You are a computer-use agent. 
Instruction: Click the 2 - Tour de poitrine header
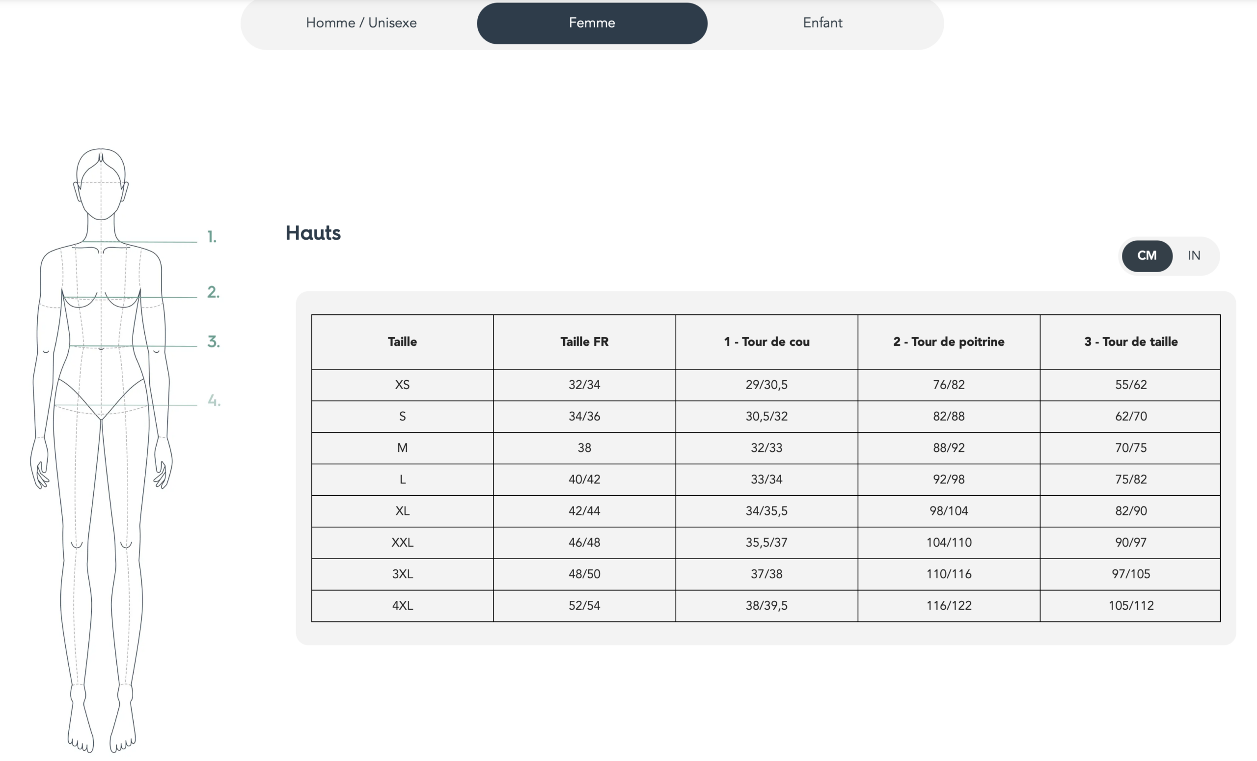click(x=948, y=342)
